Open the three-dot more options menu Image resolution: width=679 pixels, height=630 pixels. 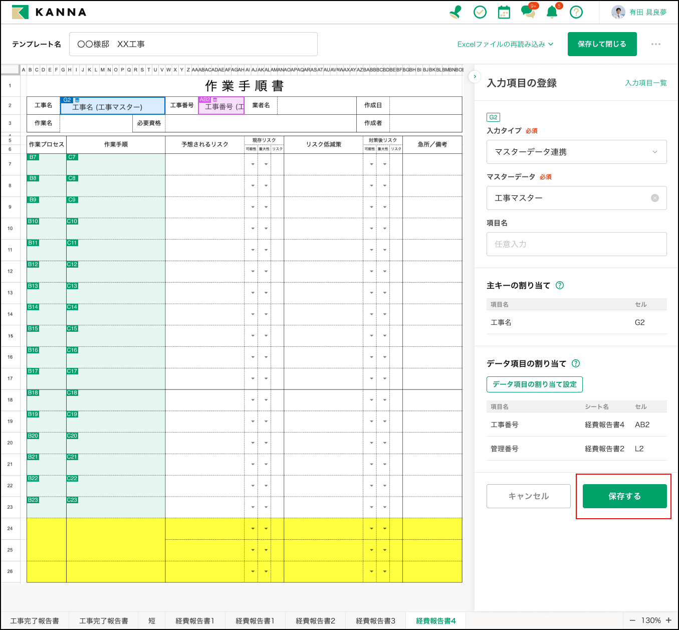[x=655, y=44]
